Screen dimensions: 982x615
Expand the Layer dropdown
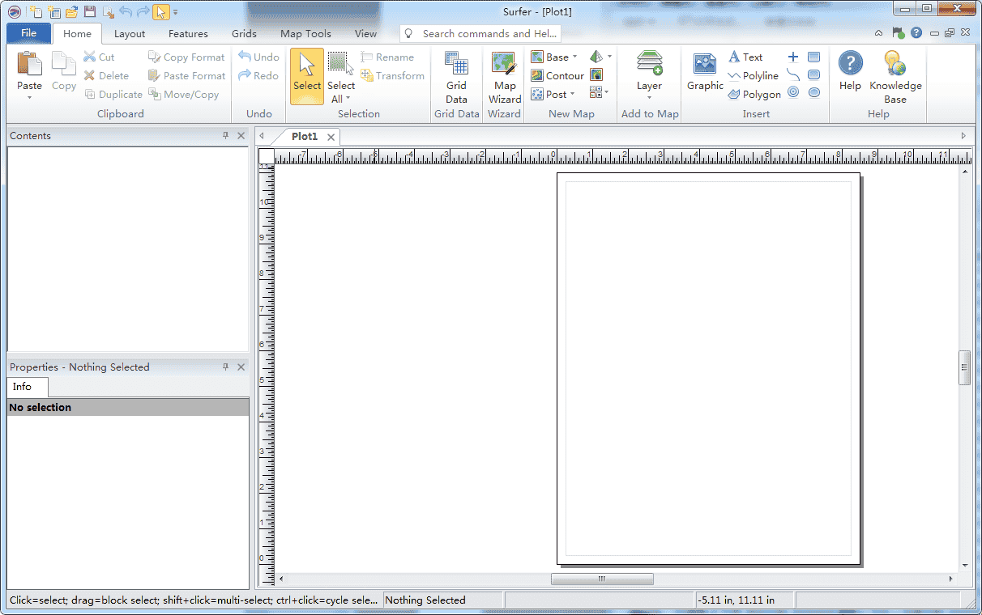pos(649,98)
